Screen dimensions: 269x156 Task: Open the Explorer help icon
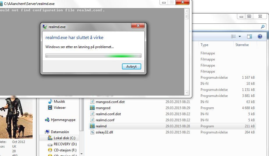(x=260, y=36)
